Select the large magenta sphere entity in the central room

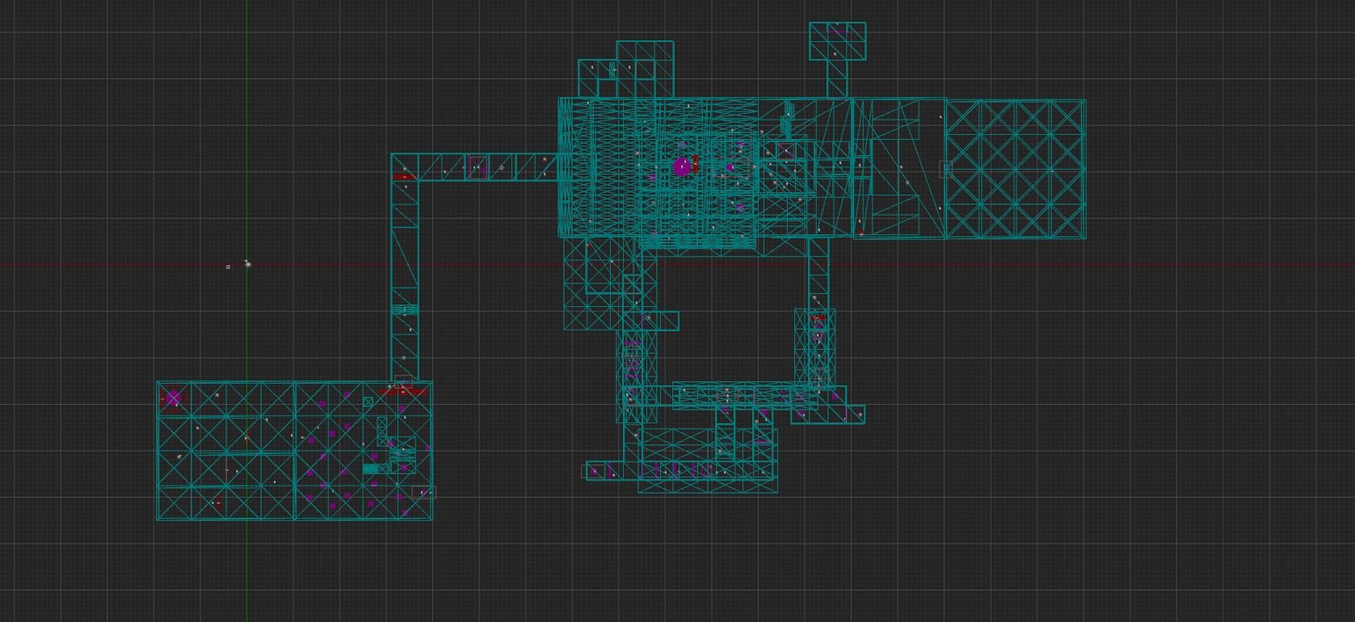[x=682, y=167]
